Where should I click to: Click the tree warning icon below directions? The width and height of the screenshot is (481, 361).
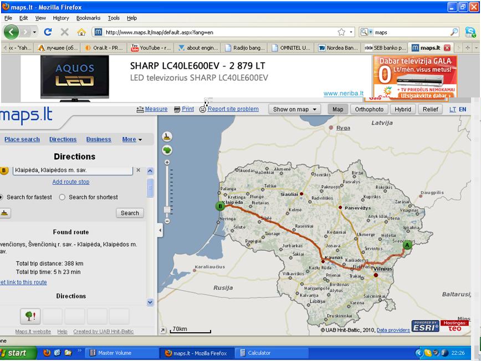tap(30, 316)
